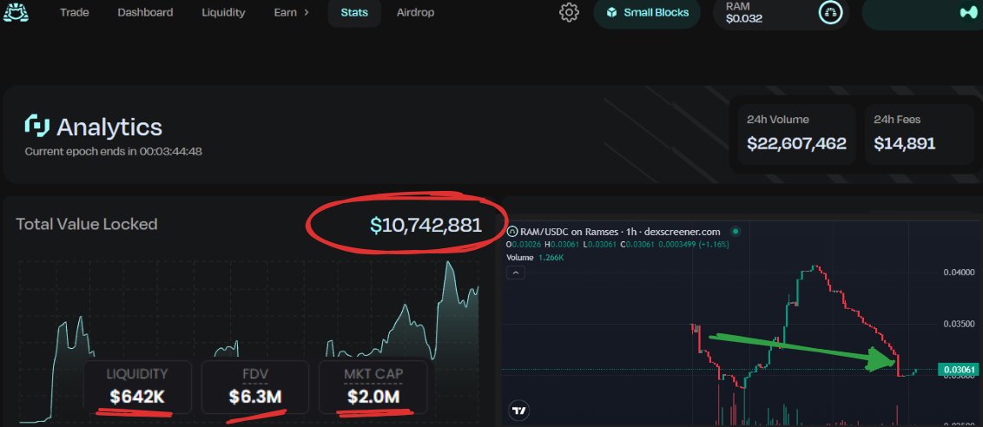Open the Liquidity section
This screenshot has width=983, height=427.
click(x=223, y=12)
